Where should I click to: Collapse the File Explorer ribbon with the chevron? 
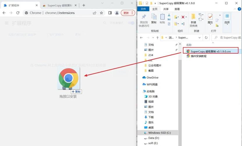click(x=235, y=9)
